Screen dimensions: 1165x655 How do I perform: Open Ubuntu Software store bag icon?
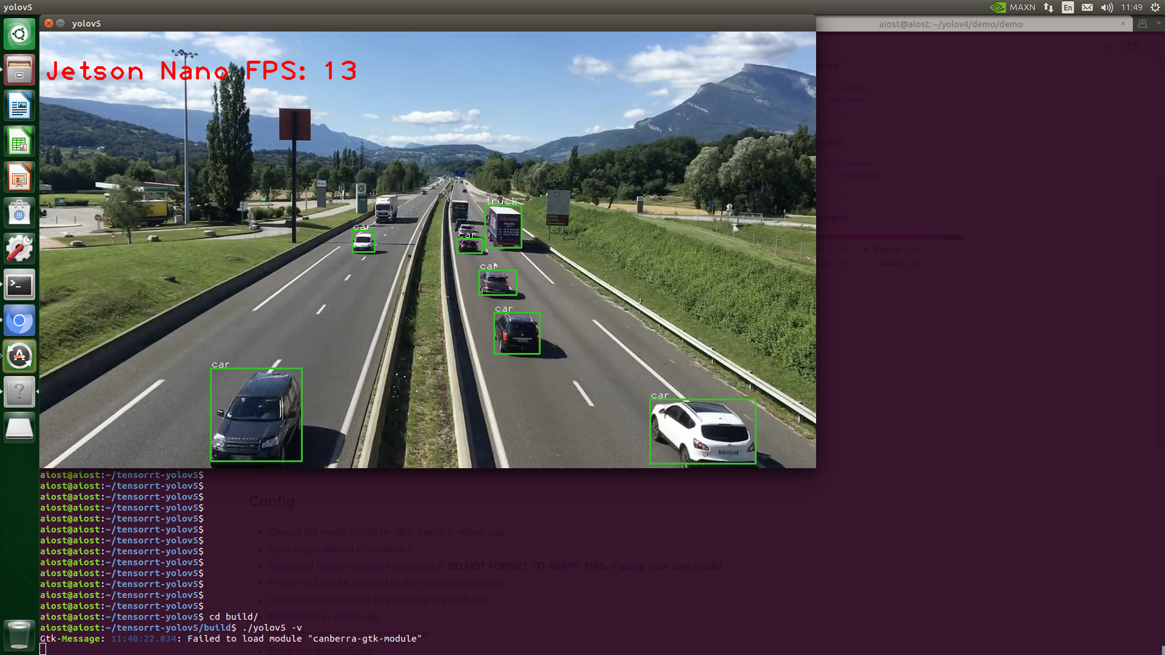tap(19, 213)
